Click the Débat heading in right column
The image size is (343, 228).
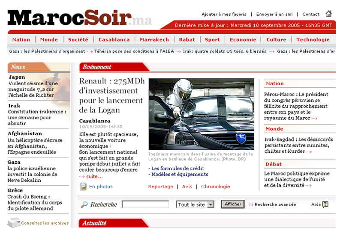point(274,164)
